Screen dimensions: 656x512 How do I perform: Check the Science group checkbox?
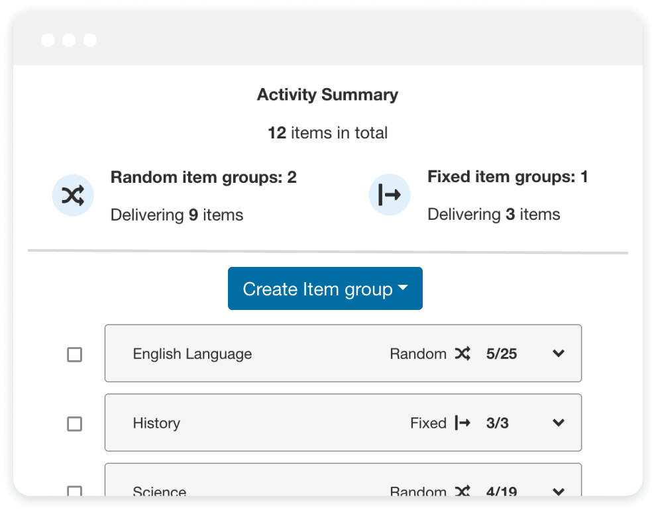(x=75, y=491)
